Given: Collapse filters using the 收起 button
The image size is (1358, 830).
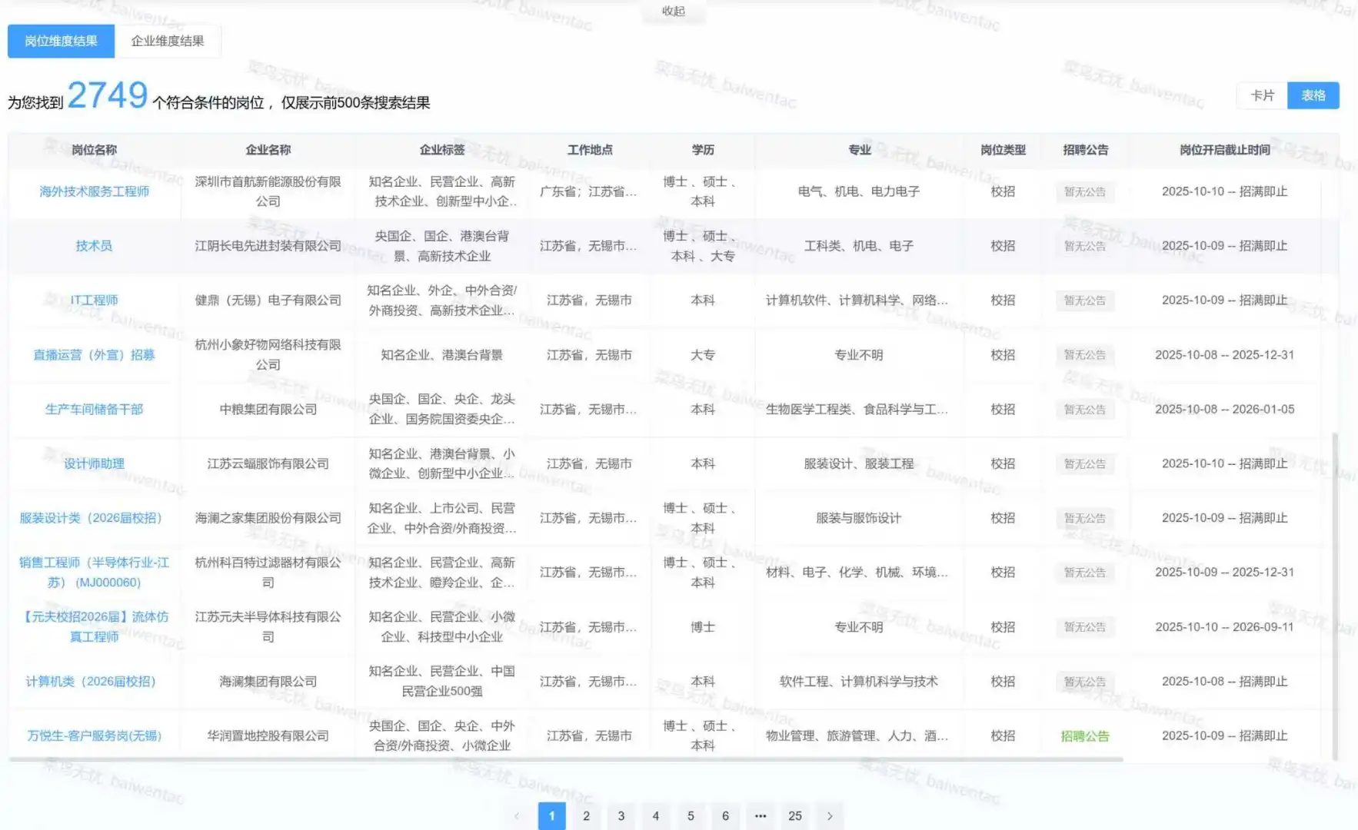Looking at the screenshot, I should point(673,12).
